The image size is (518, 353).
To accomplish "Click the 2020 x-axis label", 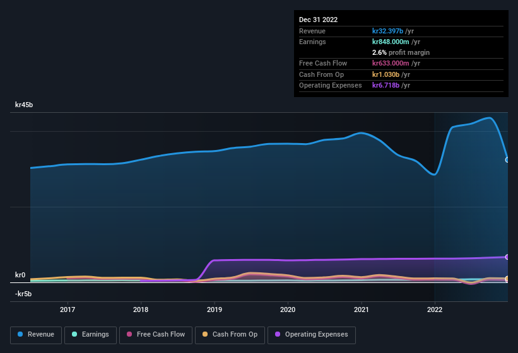I will 288,310.
